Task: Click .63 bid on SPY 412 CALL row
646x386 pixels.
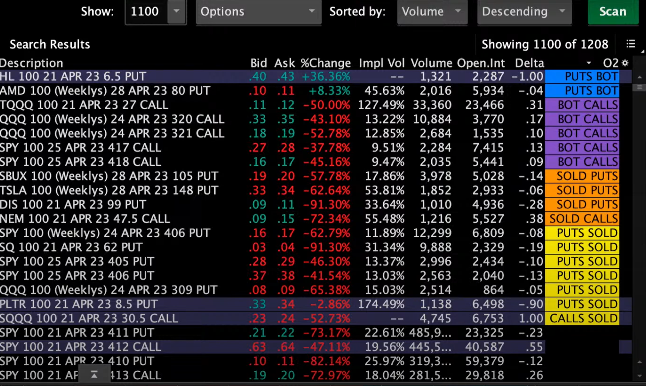Action: pos(257,347)
